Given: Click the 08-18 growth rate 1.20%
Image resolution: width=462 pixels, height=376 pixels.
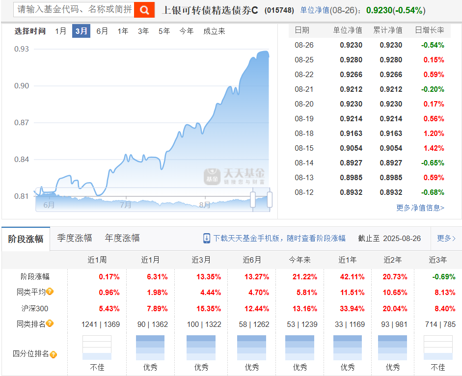Looking at the screenshot, I should [434, 134].
